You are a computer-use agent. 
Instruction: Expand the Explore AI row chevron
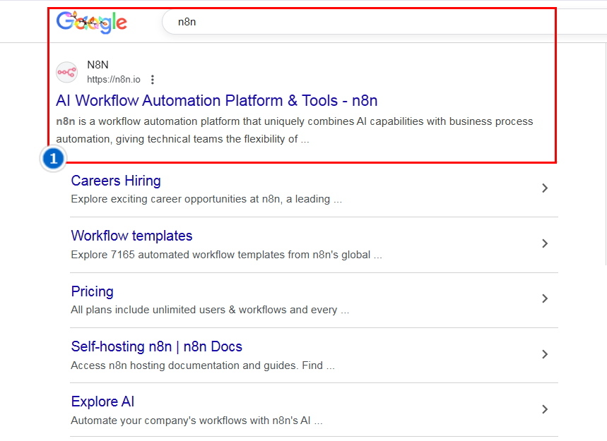point(545,409)
